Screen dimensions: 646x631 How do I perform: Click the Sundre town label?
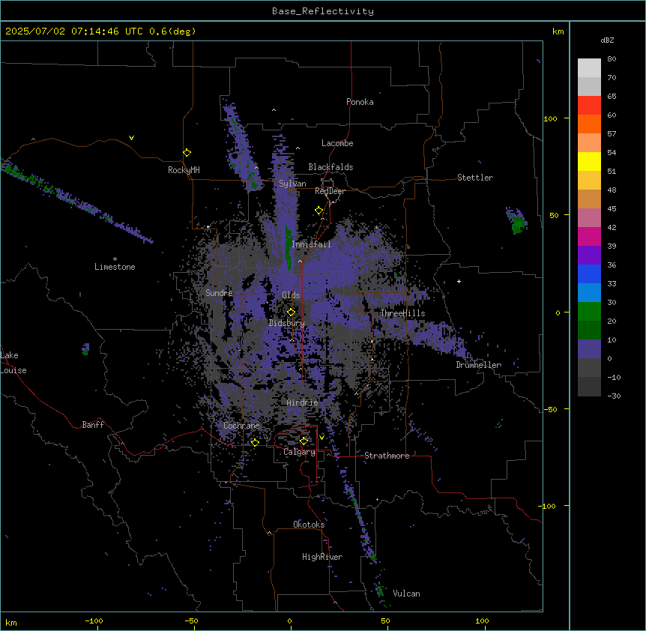coord(219,293)
